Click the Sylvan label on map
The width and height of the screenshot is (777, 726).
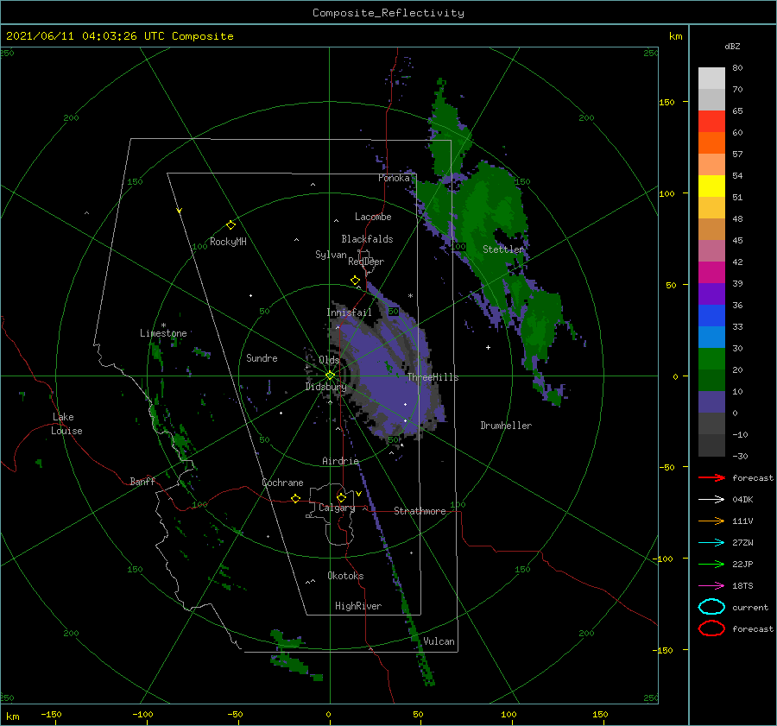(x=331, y=255)
